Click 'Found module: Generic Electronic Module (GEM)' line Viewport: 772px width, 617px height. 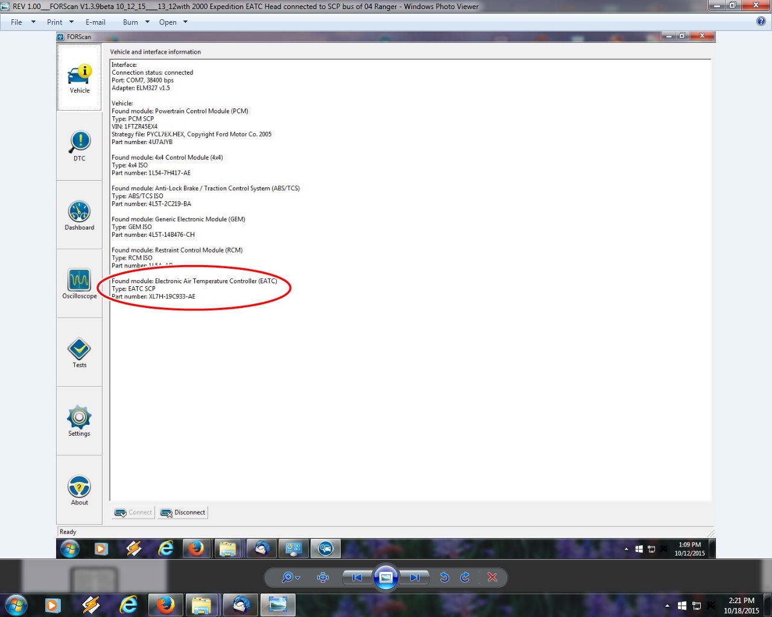179,219
